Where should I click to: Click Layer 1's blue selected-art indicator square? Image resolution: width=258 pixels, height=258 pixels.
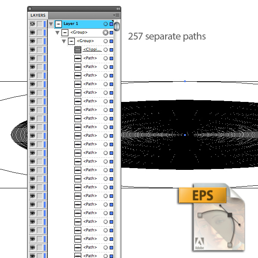(111, 24)
